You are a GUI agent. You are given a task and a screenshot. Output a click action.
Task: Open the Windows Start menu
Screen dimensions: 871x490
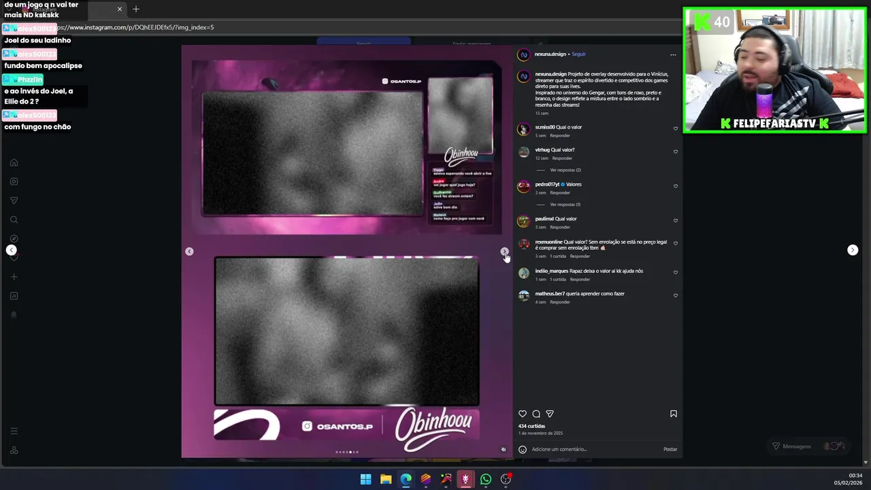point(365,479)
